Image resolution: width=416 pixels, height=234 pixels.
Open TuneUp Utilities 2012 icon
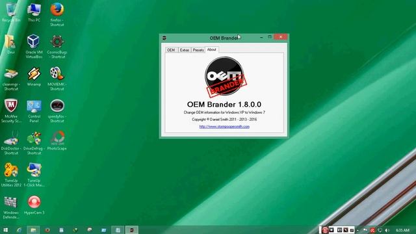pyautogui.click(x=11, y=175)
